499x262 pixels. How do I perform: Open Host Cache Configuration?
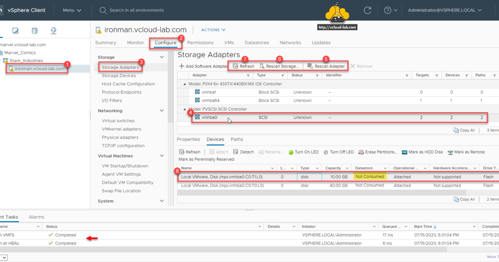(x=128, y=84)
